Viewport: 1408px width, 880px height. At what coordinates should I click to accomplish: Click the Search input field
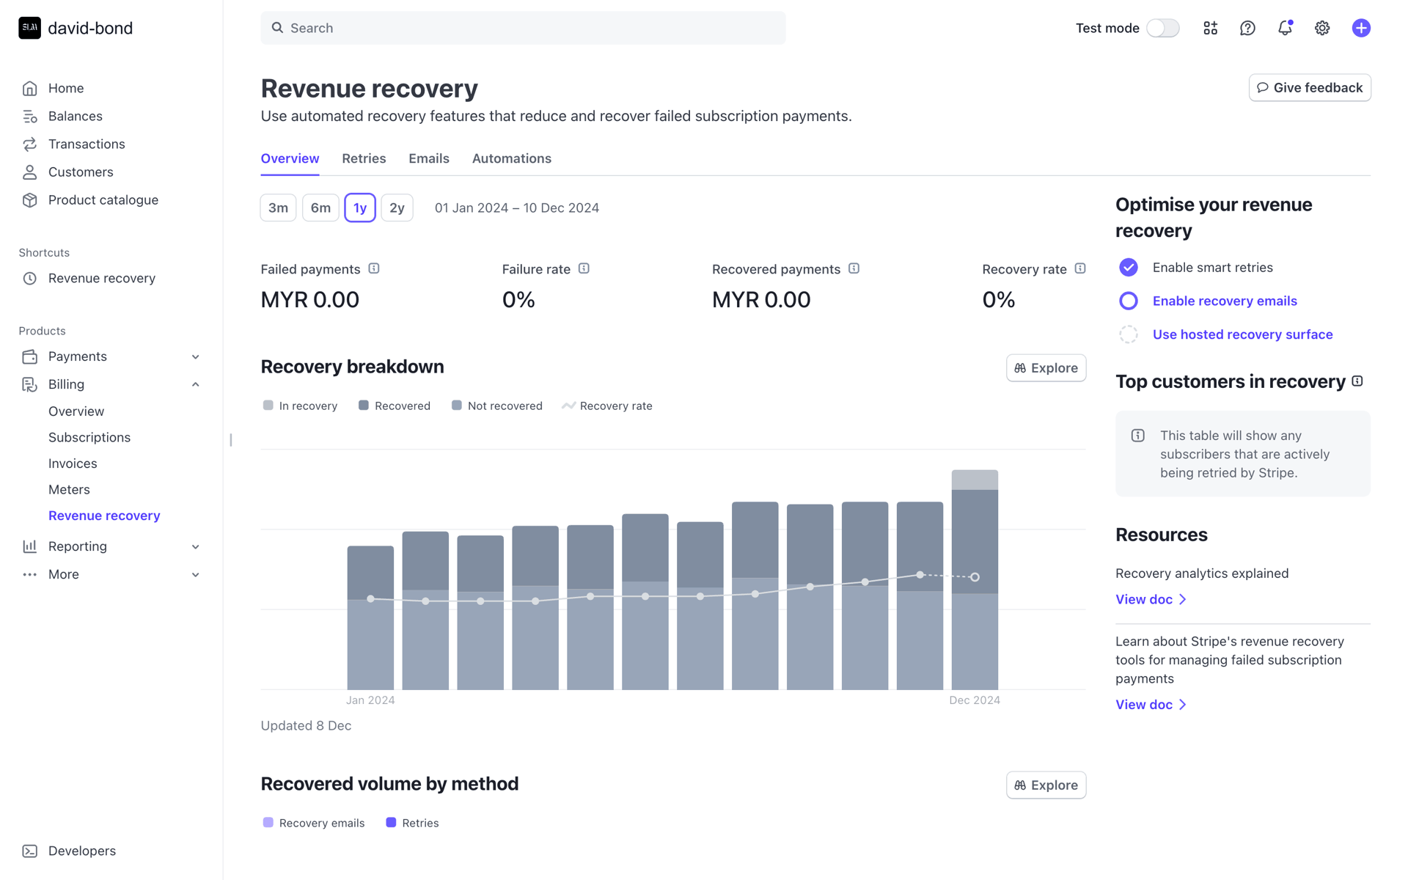(x=523, y=28)
